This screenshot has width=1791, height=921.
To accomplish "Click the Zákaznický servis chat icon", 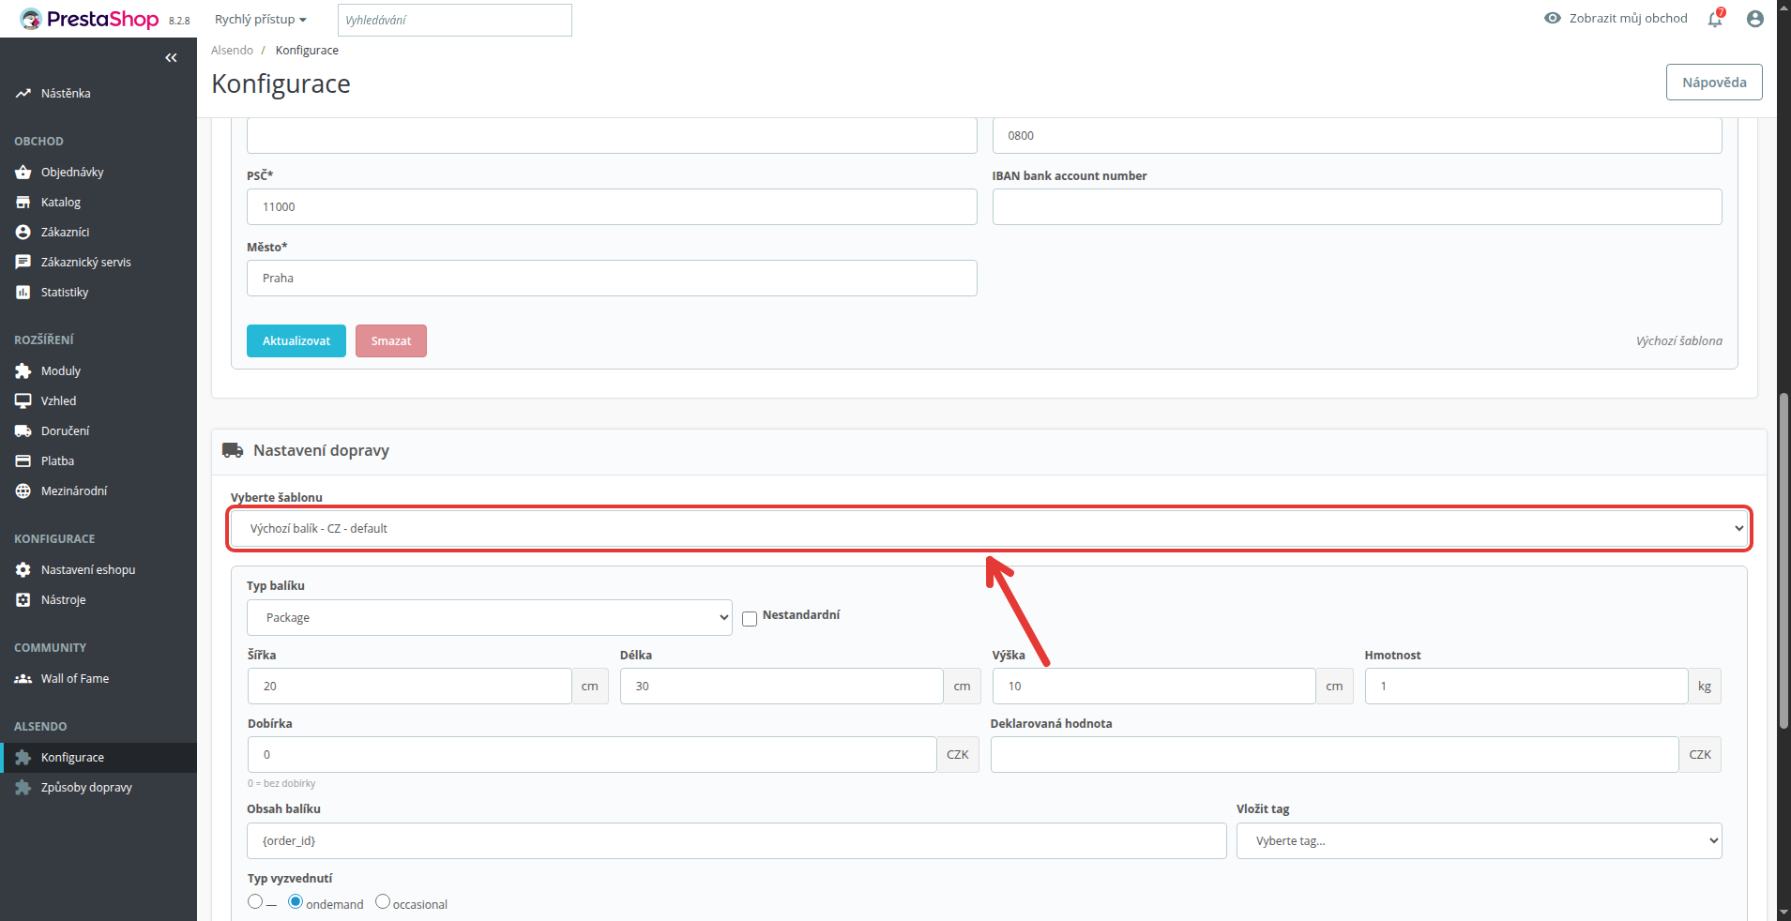I will click(x=23, y=263).
